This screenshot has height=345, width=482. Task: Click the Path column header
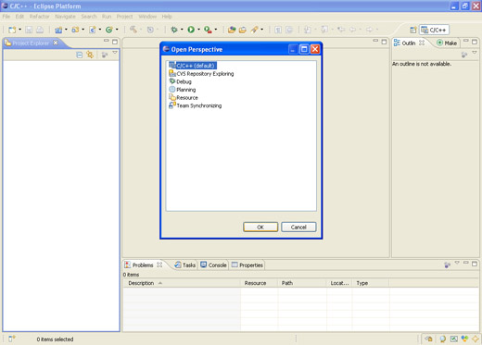pos(302,283)
